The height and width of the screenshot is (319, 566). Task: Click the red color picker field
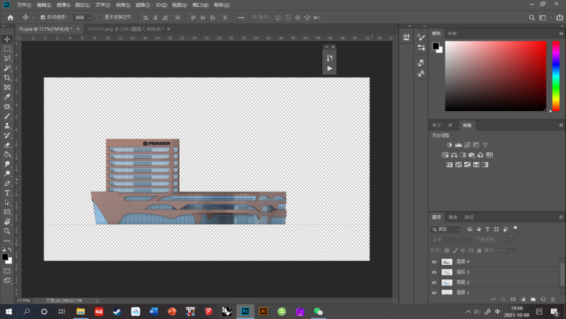495,76
